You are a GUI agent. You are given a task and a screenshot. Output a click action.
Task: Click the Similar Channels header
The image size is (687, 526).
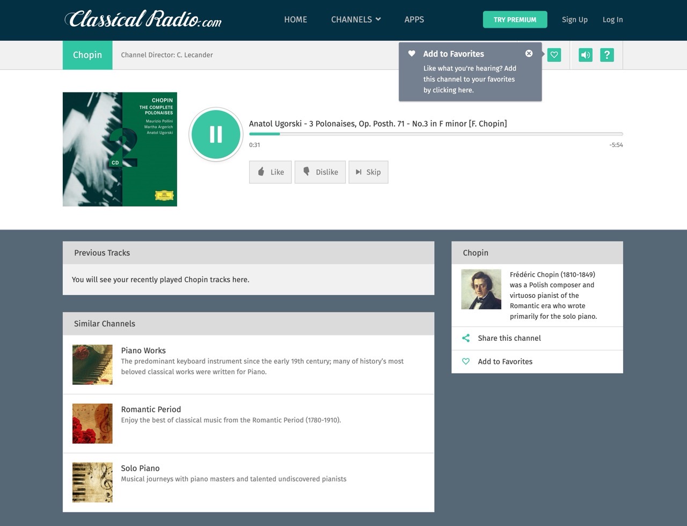pyautogui.click(x=249, y=324)
